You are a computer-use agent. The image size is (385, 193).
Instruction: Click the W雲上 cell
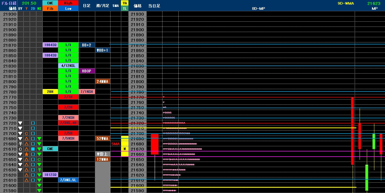click(x=103, y=154)
